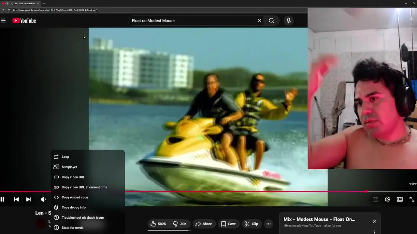Select Copy video URL

(88, 177)
